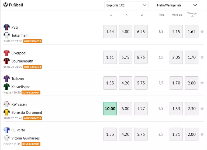Open the Liverpool team name link
Image resolution: width=207 pixels, height=150 pixels.
coord(19,53)
